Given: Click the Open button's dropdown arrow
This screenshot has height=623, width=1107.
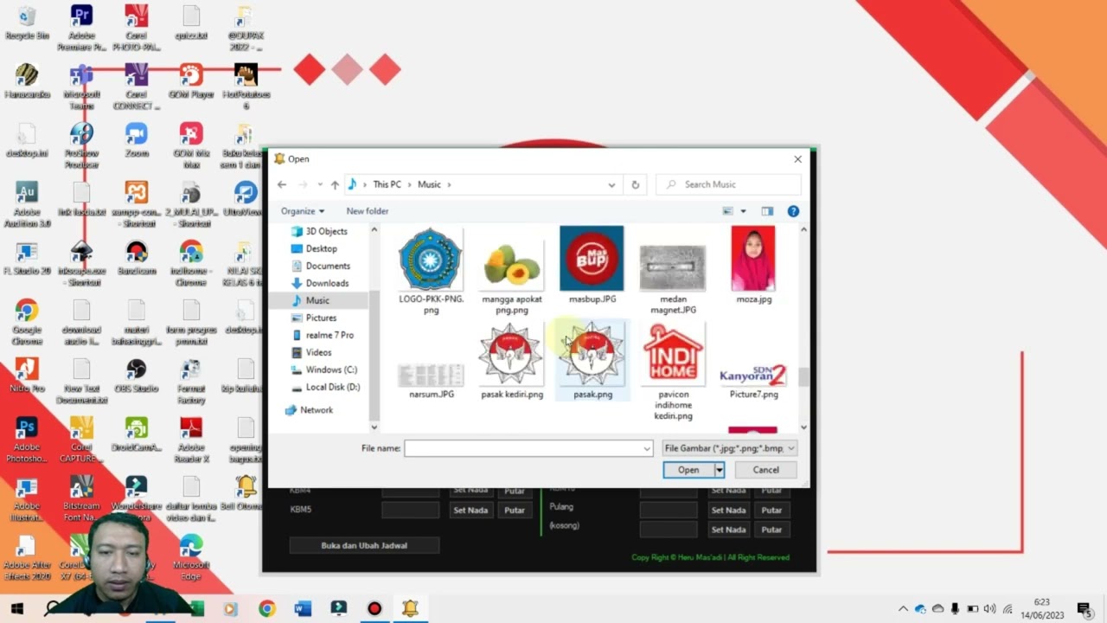Looking at the screenshot, I should [x=720, y=470].
